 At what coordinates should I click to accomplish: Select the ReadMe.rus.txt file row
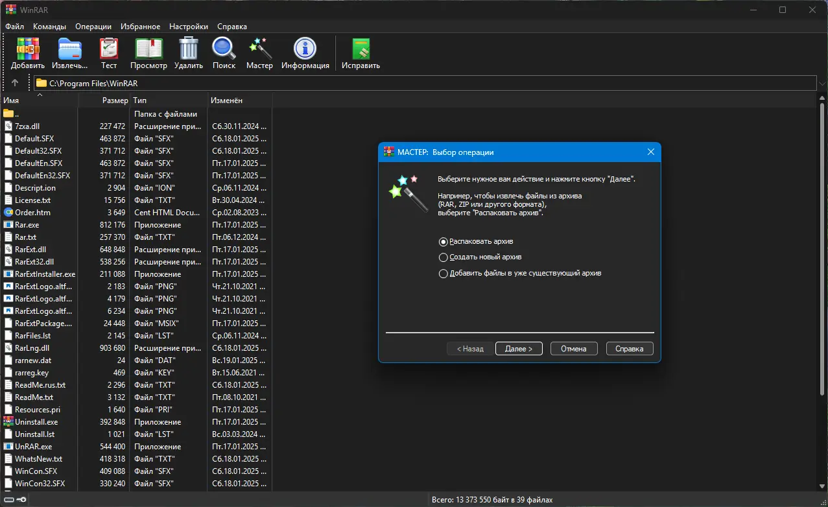[x=136, y=385]
